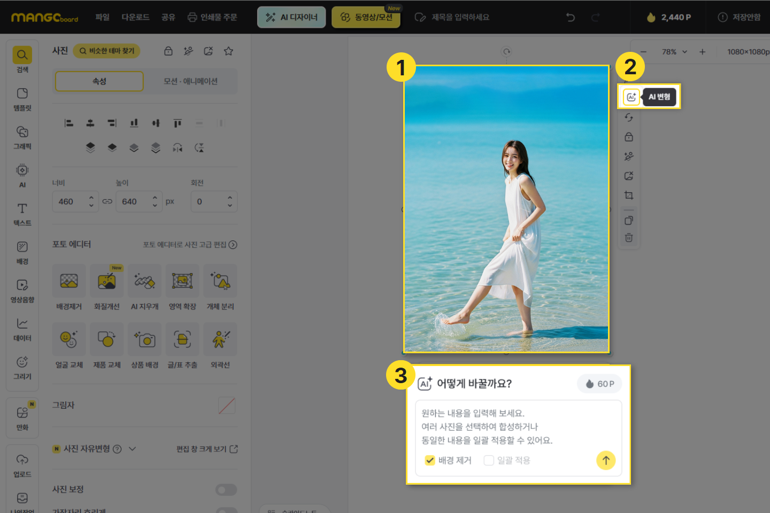Align the photo to vertical middle

(x=156, y=123)
